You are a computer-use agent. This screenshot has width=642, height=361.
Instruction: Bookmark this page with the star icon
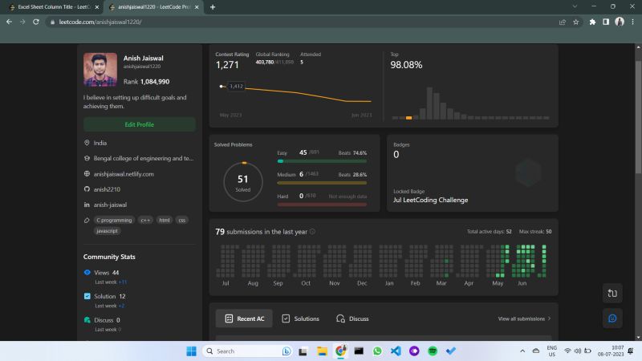[x=575, y=22]
